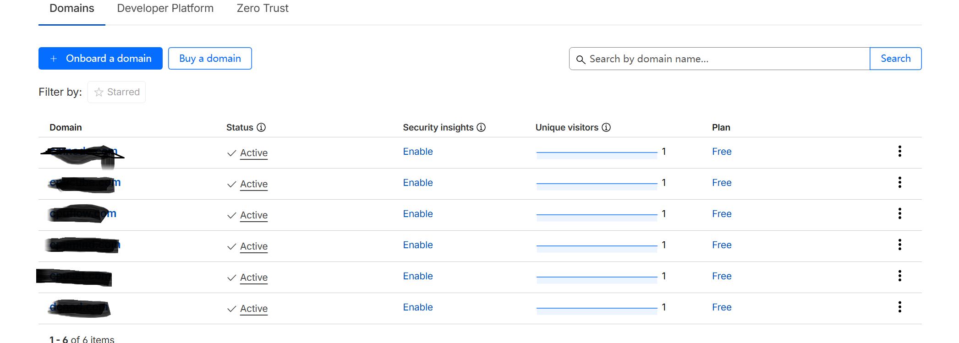Open the three-dot menu for the first domain row

pos(899,152)
